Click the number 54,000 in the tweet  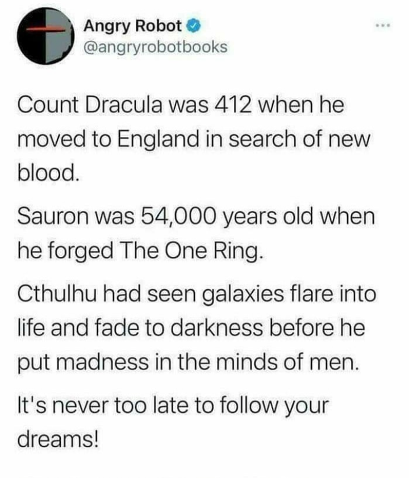click(180, 217)
